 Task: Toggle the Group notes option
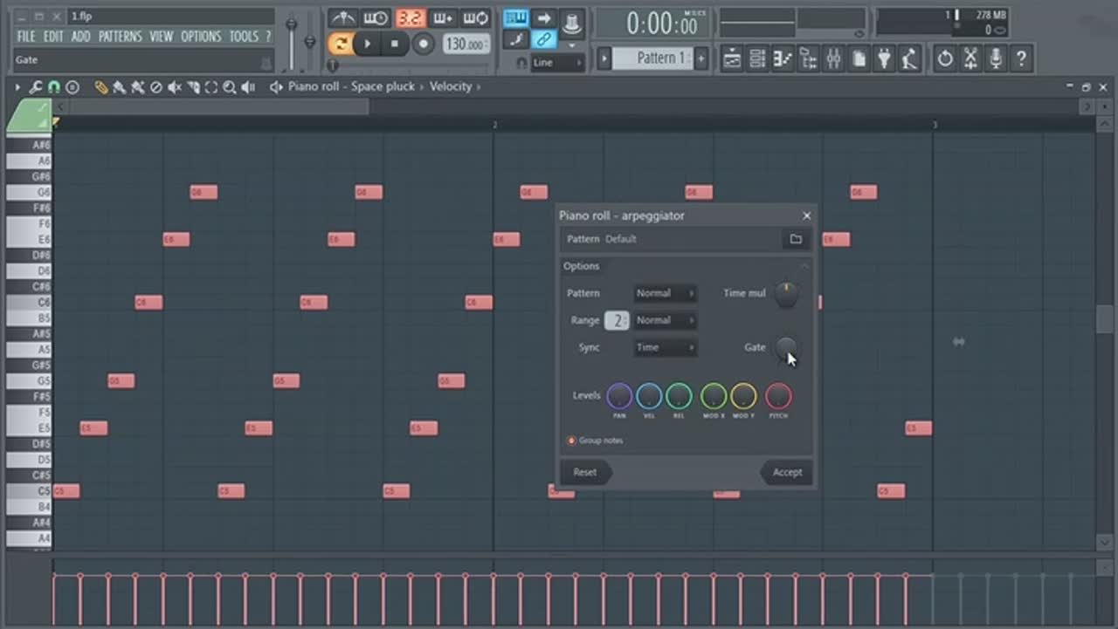coord(572,441)
